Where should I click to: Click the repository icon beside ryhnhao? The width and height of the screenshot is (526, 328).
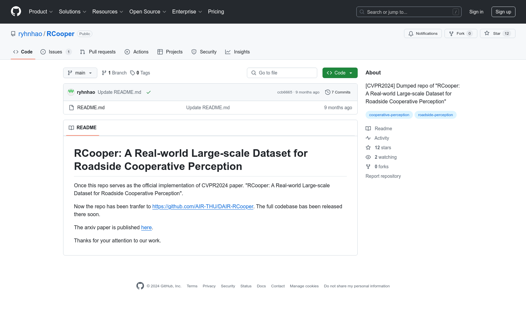click(x=13, y=34)
